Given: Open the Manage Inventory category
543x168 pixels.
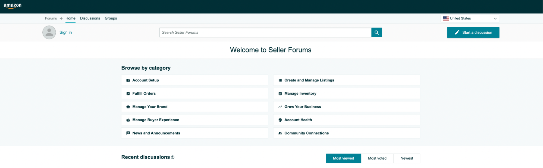Looking at the screenshot, I should point(347,94).
